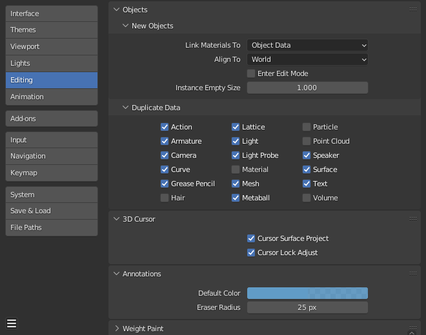Open the Link Materials To dropdown
This screenshot has width=426, height=335.
tap(307, 45)
